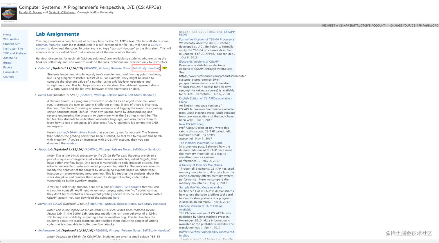The image size is (439, 243).
Task: Read the 'New CS:APP song!' article
Action: tap(192, 124)
